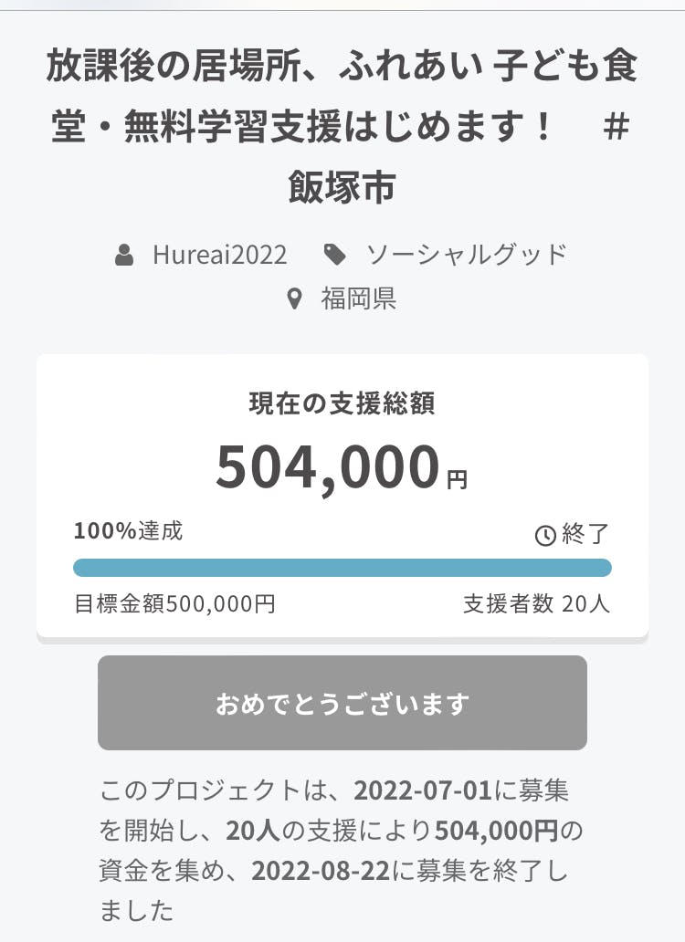Click the user profile icon beside Hureai2022
Screen dimensions: 685x942
pos(125,255)
